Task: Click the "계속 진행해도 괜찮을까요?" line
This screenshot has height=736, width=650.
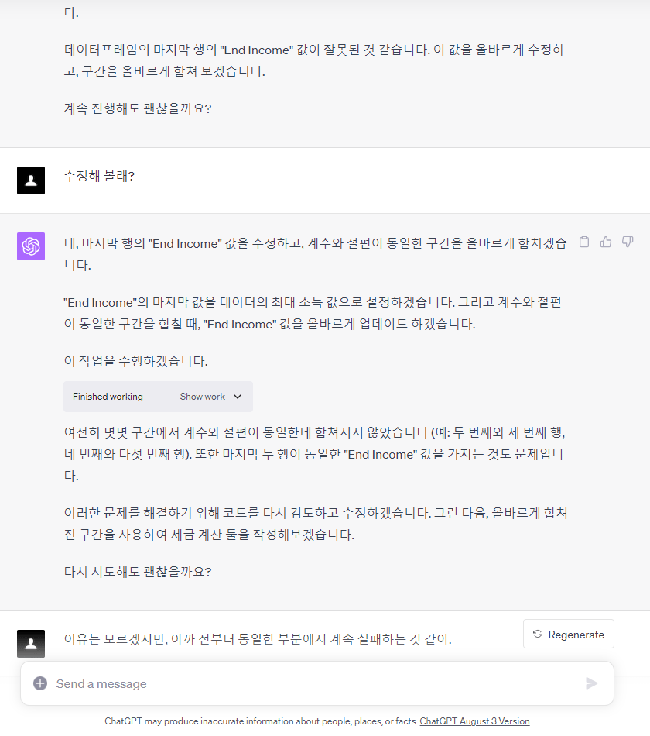Action: pyautogui.click(x=138, y=108)
